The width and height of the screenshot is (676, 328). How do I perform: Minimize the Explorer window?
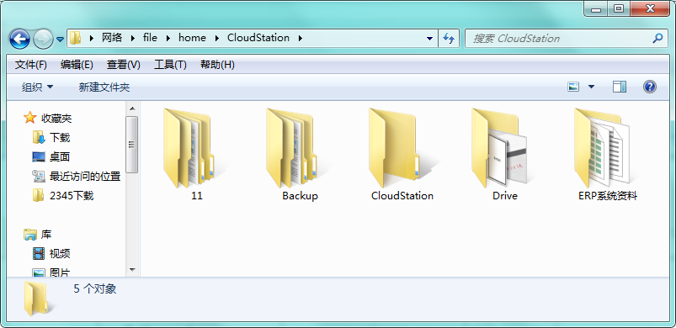click(x=596, y=9)
